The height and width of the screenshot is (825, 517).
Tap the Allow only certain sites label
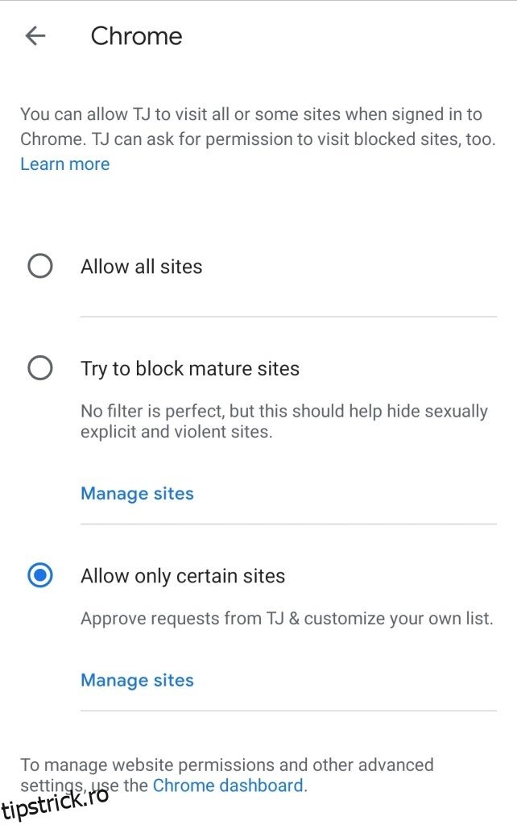(183, 576)
